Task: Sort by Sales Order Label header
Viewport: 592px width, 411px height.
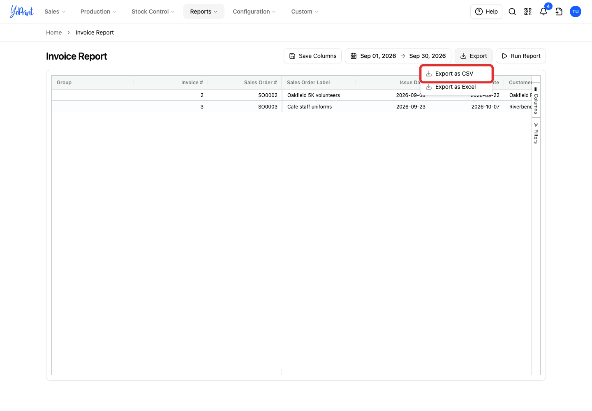Action: pos(319,83)
